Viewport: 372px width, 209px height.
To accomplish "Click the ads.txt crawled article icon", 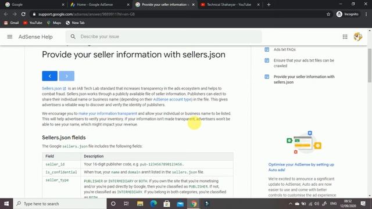I will [x=267, y=60].
